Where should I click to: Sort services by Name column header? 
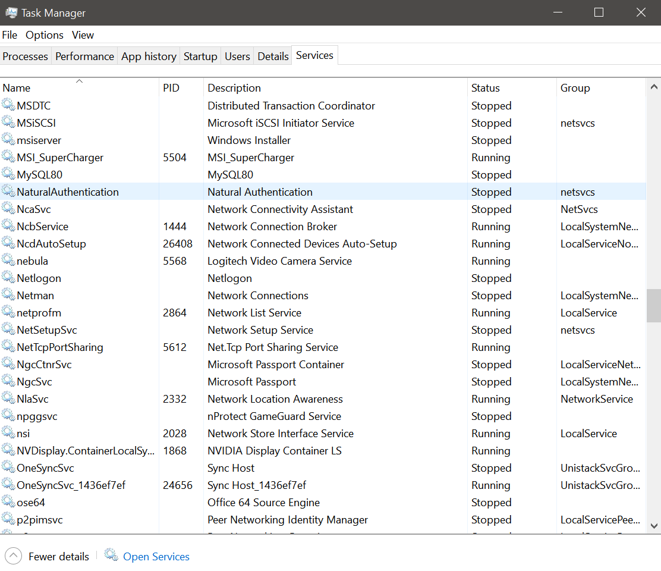point(79,87)
